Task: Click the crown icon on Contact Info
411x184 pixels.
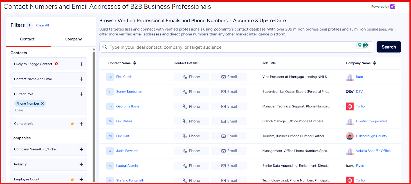Action: coord(72,124)
